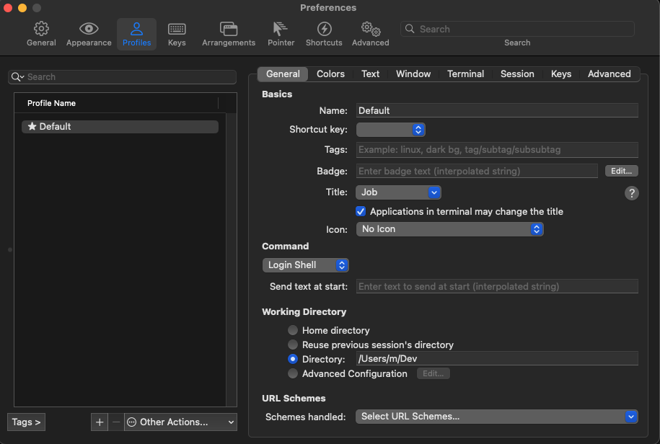Image resolution: width=660 pixels, height=444 pixels.
Task: Switch to the Text tab
Action: tap(371, 74)
